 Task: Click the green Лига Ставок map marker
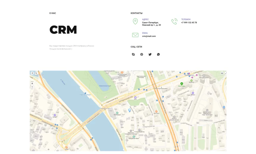click(x=182, y=84)
